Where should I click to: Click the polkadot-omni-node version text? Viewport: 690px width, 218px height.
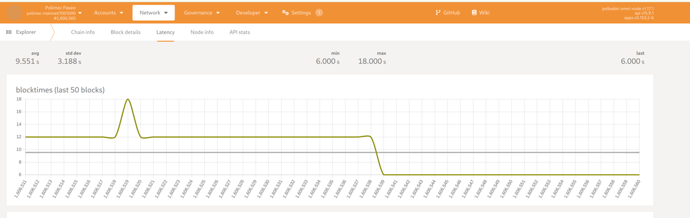pos(628,9)
